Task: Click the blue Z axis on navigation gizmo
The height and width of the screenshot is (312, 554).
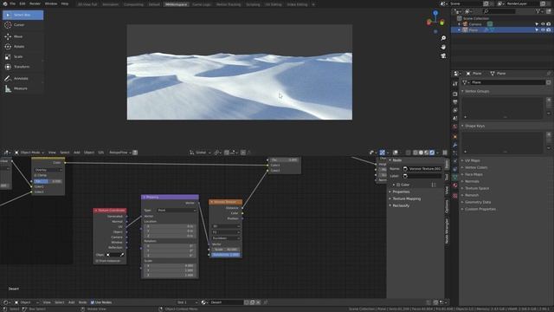Action: (x=435, y=13)
